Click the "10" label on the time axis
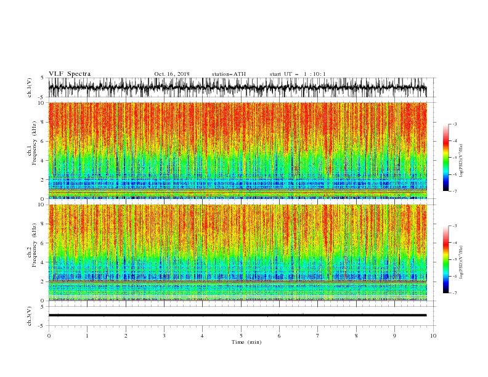 (433, 336)
